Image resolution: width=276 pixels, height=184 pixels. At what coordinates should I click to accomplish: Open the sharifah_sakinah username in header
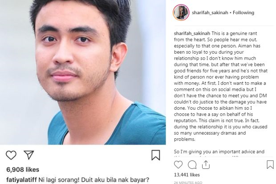210,12
